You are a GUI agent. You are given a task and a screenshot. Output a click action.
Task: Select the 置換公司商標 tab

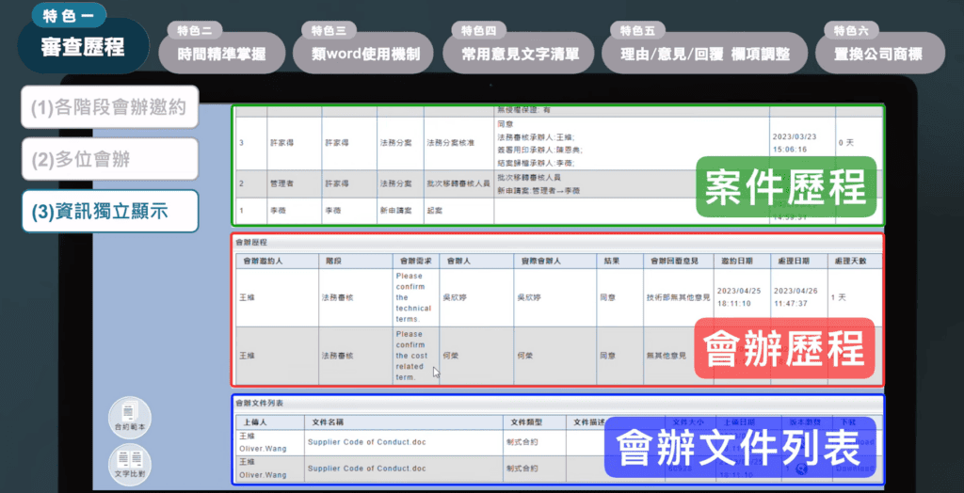tap(878, 54)
